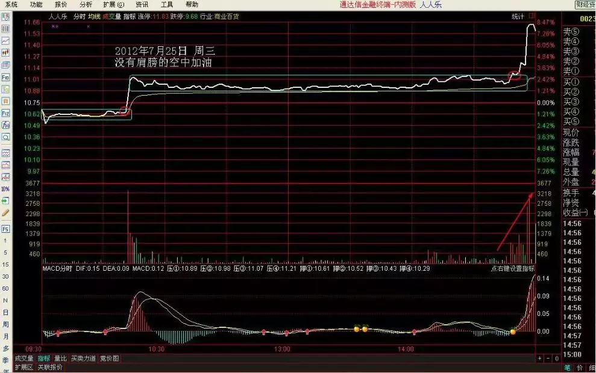
Task: Click the 指标 label in chart header
Action: 130,16
